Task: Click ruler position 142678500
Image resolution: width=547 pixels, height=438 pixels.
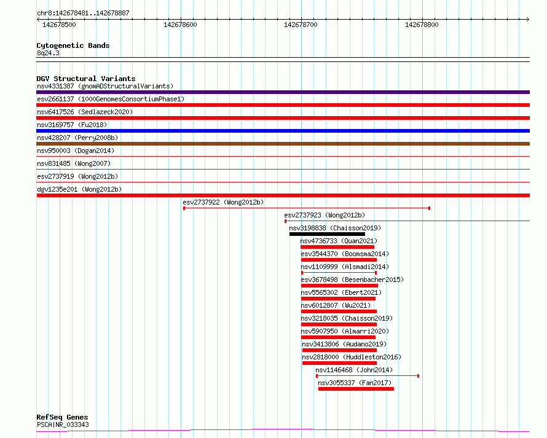Action: (x=59, y=25)
